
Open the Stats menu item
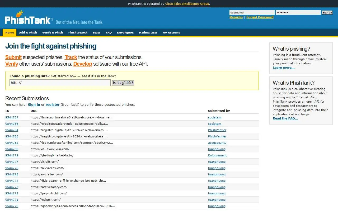97,32
